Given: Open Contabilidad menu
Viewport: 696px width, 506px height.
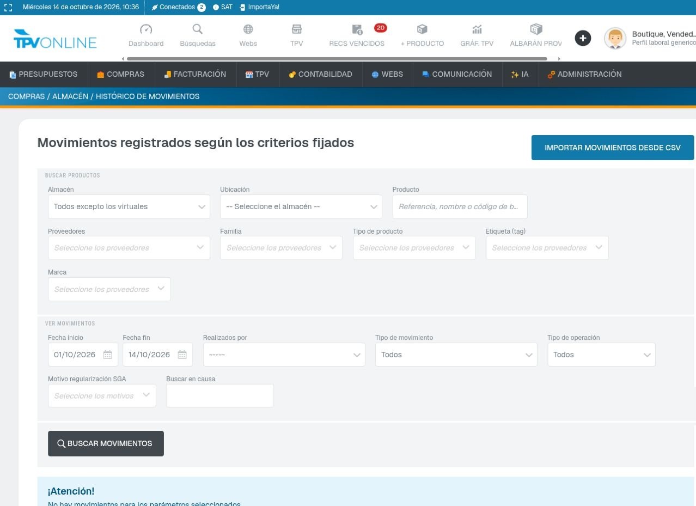Looking at the screenshot, I should (321, 74).
